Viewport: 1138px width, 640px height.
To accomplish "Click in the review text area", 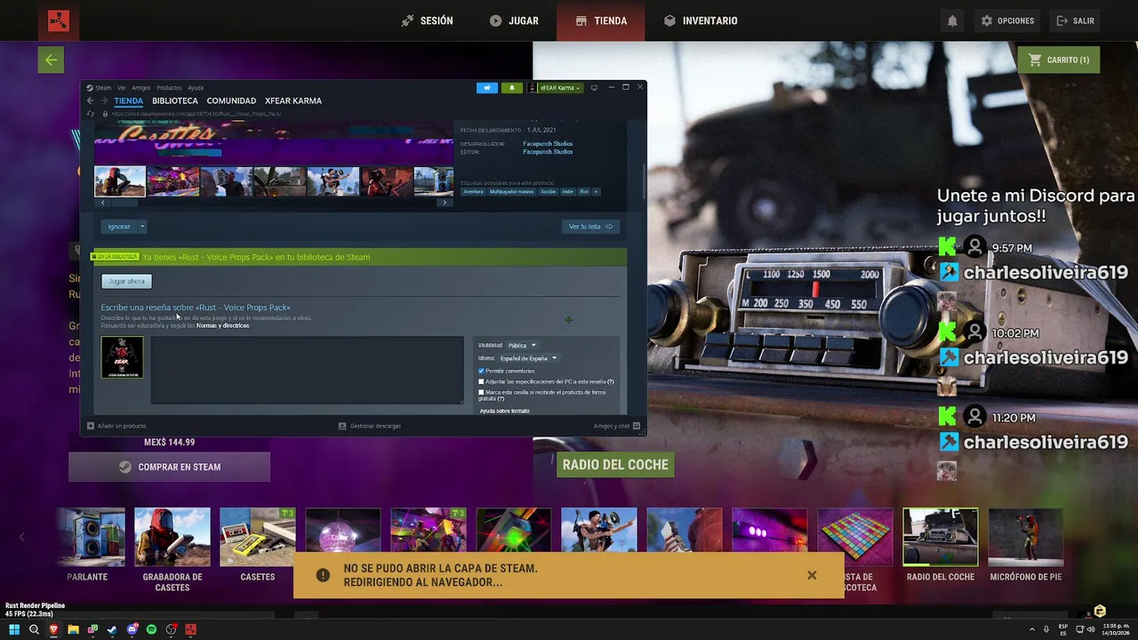I will tap(307, 370).
